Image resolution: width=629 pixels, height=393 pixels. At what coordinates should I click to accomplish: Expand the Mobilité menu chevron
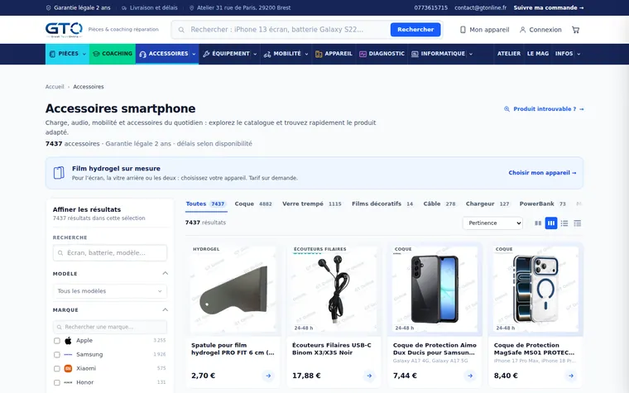tap(306, 54)
